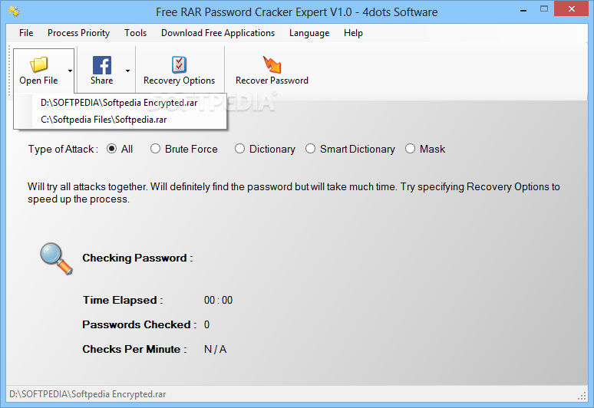The image size is (594, 408).
Task: Open the Process Priority menu
Action: (78, 33)
